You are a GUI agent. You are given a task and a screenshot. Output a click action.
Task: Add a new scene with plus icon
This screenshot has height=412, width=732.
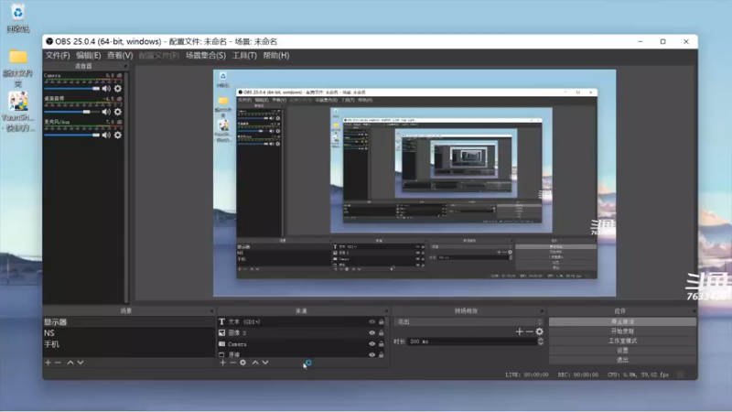coord(48,363)
